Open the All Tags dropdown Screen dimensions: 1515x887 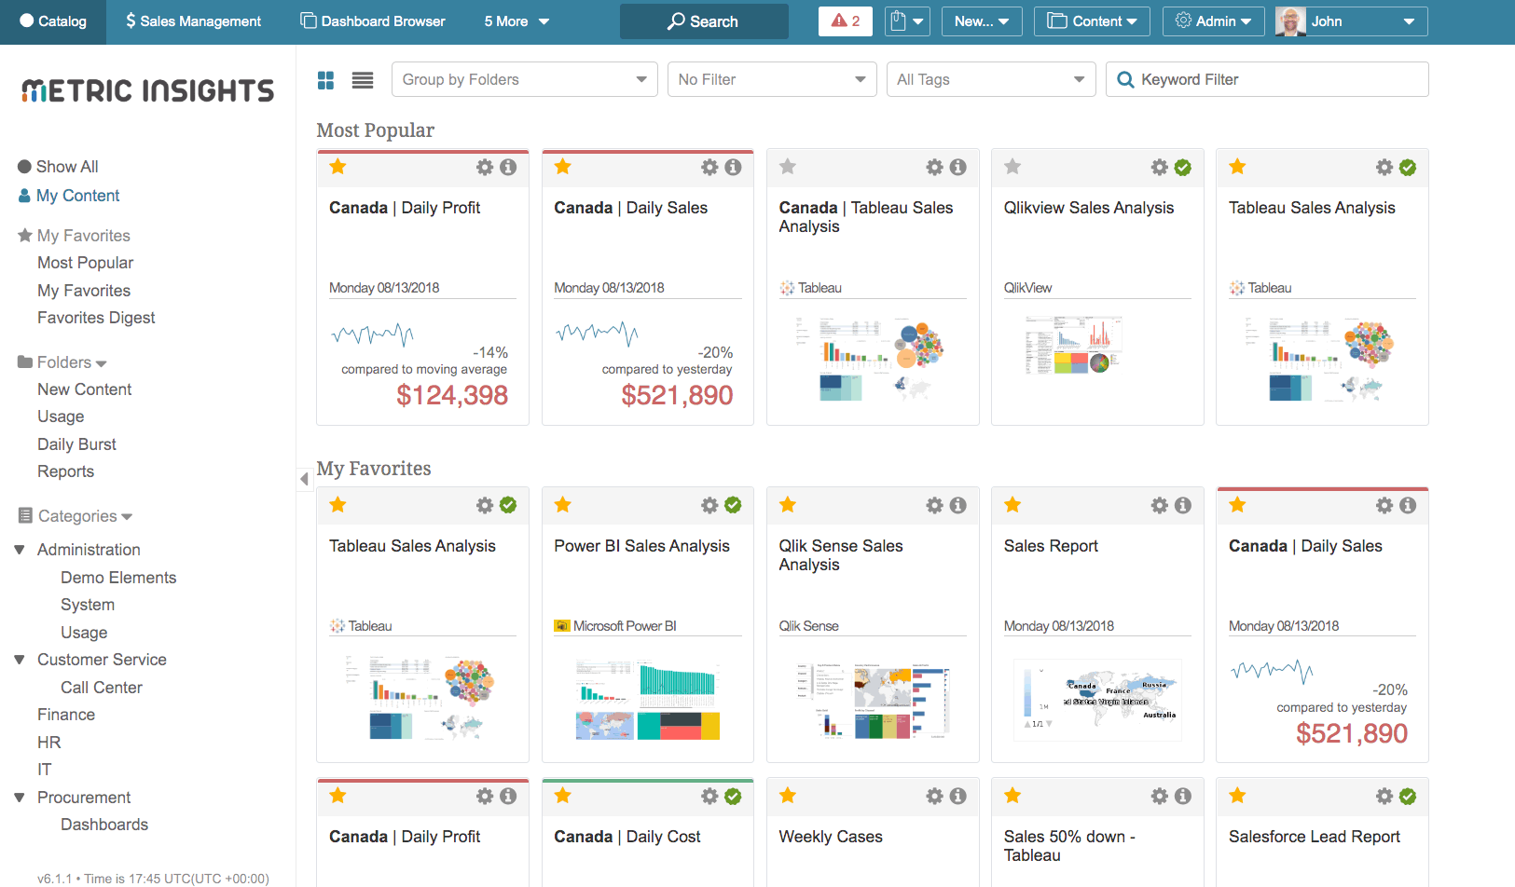991,79
